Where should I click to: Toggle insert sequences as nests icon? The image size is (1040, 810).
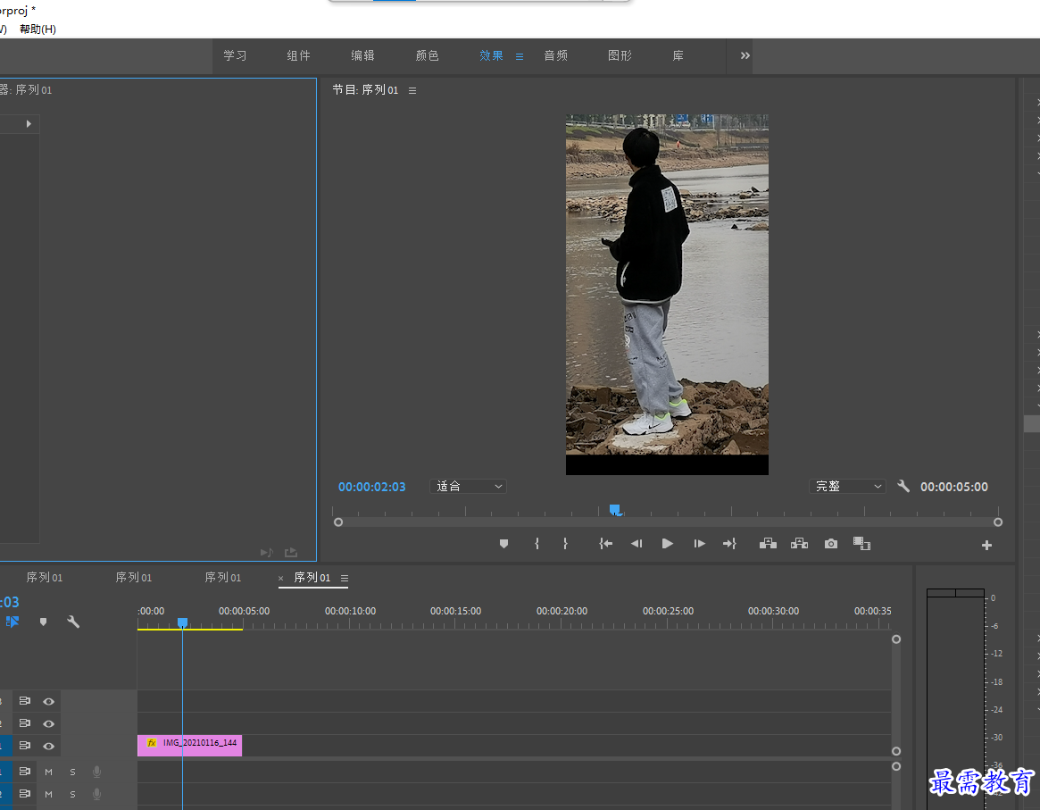pyautogui.click(x=12, y=622)
